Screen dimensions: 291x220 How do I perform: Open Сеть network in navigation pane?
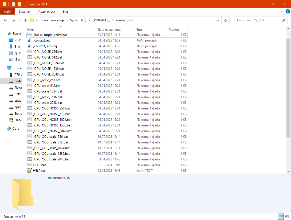pyautogui.click(x=13, y=129)
